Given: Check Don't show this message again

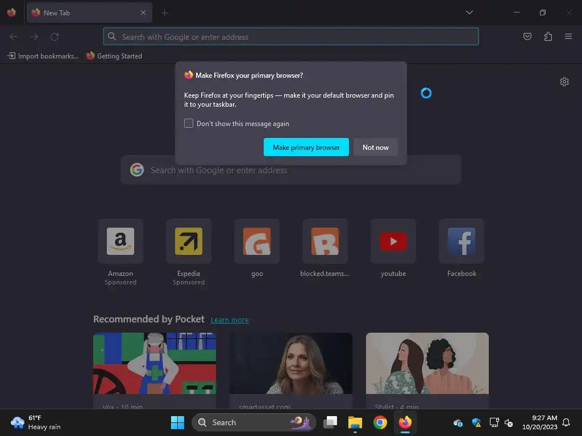Looking at the screenshot, I should (x=189, y=123).
